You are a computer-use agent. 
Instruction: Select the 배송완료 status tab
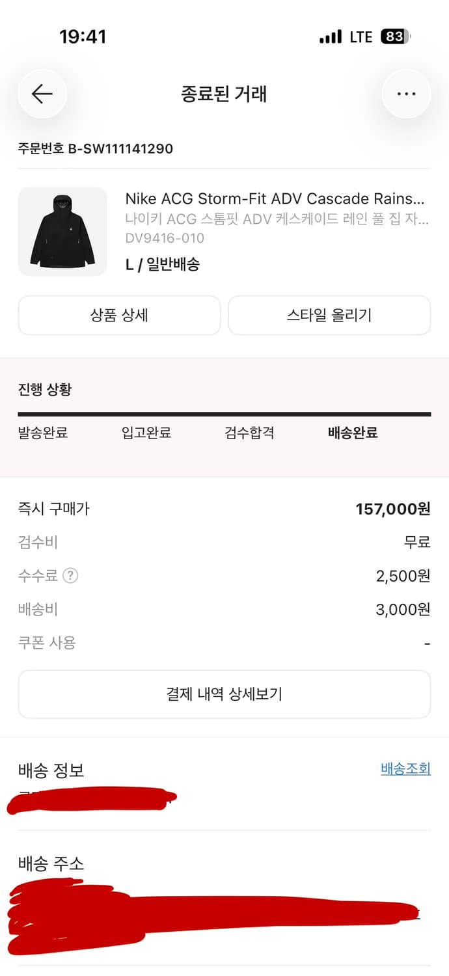click(351, 432)
